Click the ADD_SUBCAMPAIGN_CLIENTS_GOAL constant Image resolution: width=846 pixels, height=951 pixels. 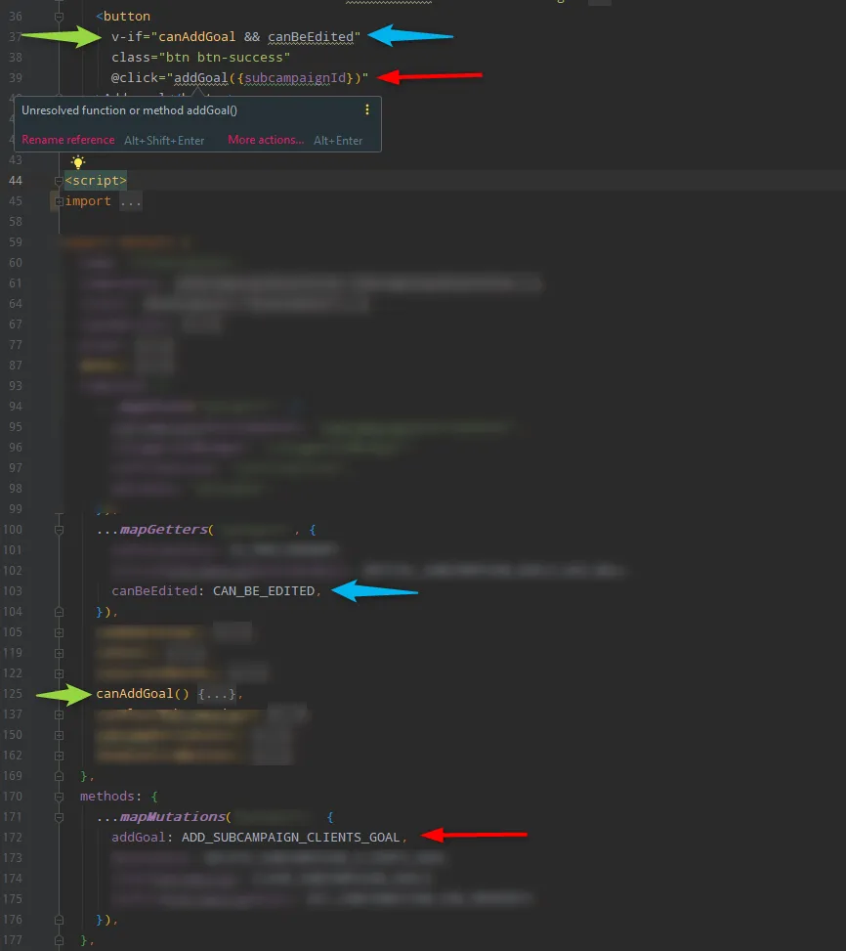(291, 838)
